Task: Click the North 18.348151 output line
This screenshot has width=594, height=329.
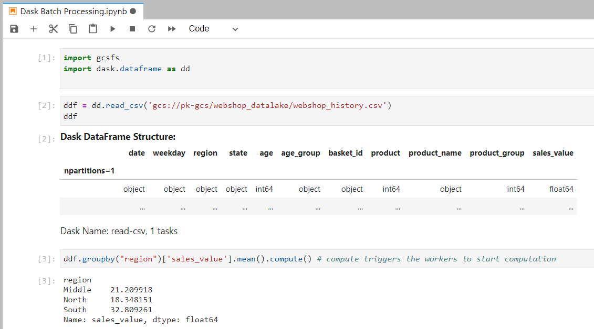Action: [x=108, y=300]
